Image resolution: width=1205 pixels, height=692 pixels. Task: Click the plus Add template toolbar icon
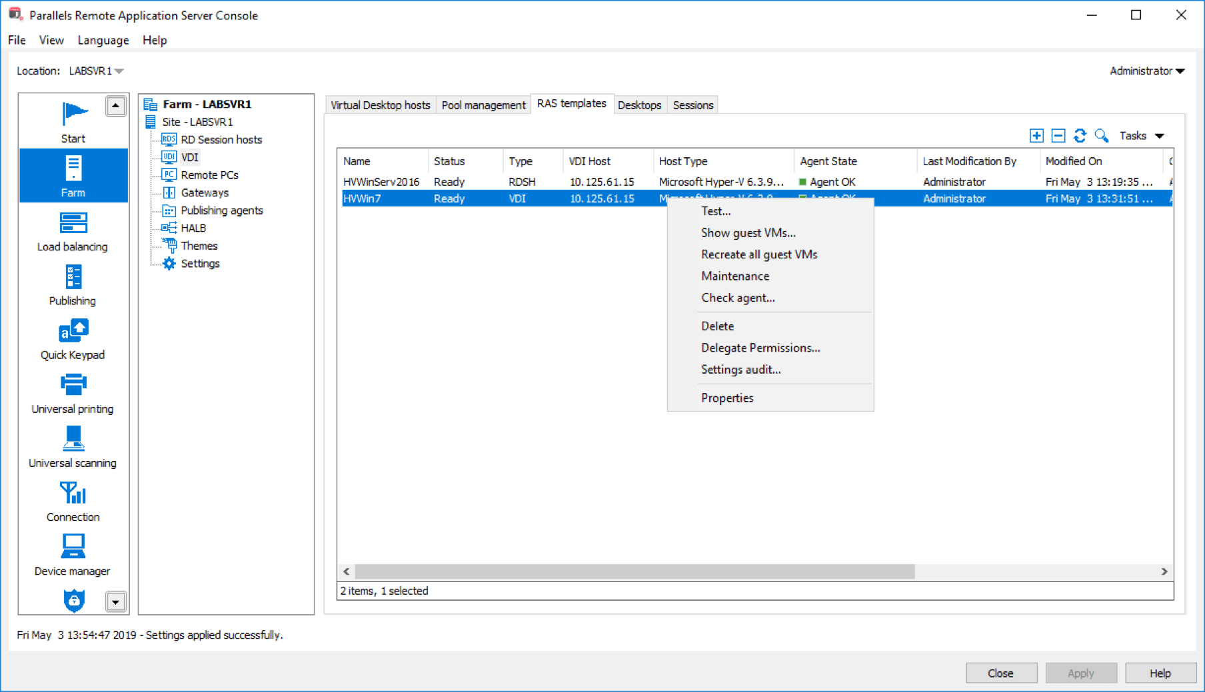pyautogui.click(x=1036, y=135)
